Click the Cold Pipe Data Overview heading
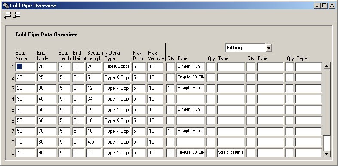Image resolution: width=338 pixels, height=166 pixels. coord(46,34)
